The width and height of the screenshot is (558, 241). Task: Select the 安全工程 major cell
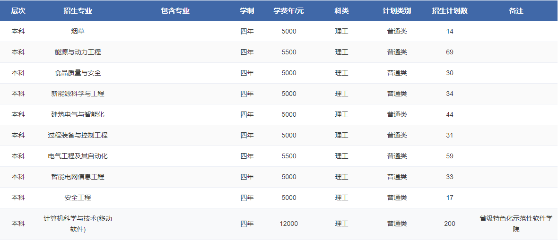[78, 198]
